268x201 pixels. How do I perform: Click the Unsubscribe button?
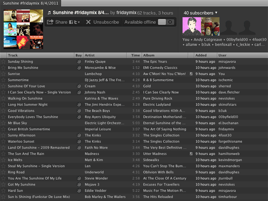(102, 22)
